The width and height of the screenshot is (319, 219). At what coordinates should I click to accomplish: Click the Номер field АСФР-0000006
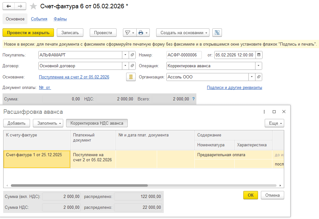click(x=184, y=55)
